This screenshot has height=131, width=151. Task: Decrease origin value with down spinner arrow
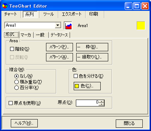tap(101, 105)
